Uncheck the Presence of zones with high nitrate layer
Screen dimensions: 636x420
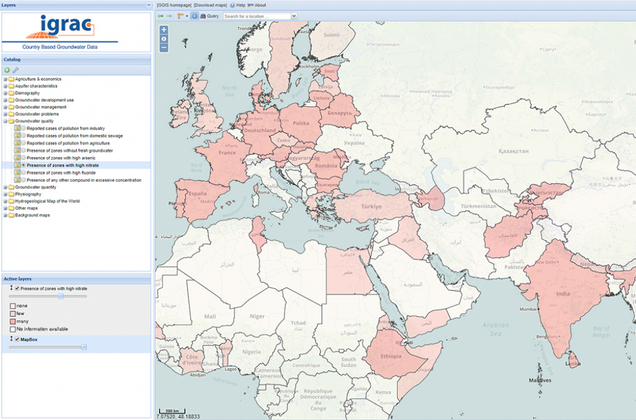point(17,288)
